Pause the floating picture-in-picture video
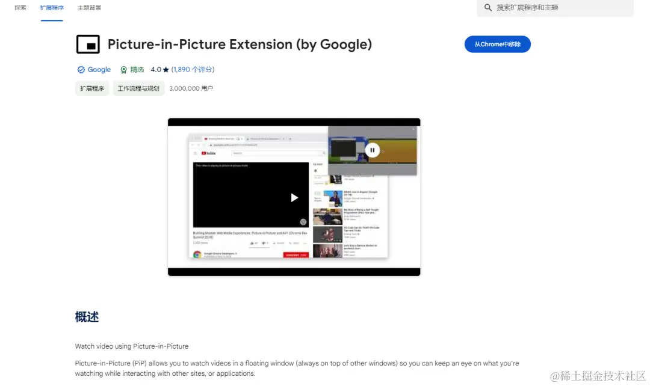 coord(373,150)
